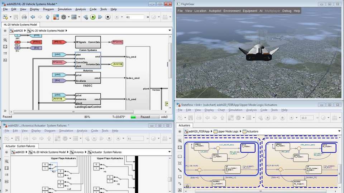Viewport: 344px width, 193px height.
Task: Click the print icon in the HL-20 Vehicle Systems Model window
Action: click(24, 17)
